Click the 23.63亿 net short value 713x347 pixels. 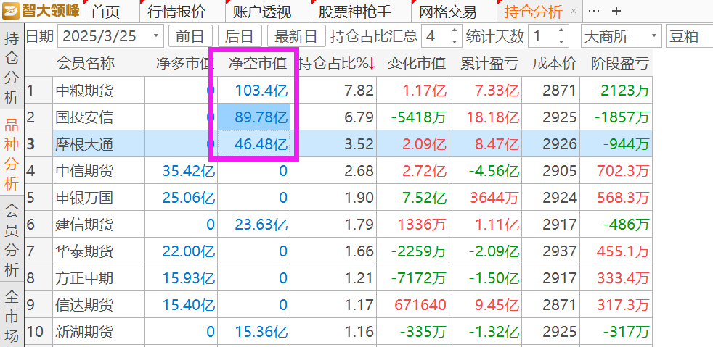(x=261, y=225)
